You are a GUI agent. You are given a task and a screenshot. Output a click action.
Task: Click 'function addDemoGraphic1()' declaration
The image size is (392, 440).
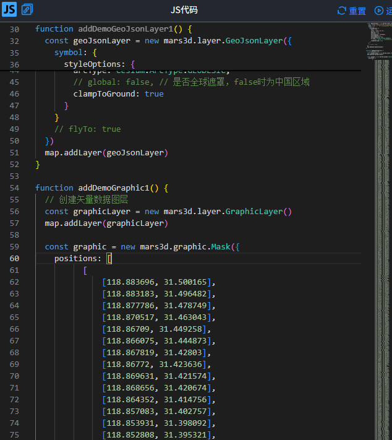tap(102, 188)
